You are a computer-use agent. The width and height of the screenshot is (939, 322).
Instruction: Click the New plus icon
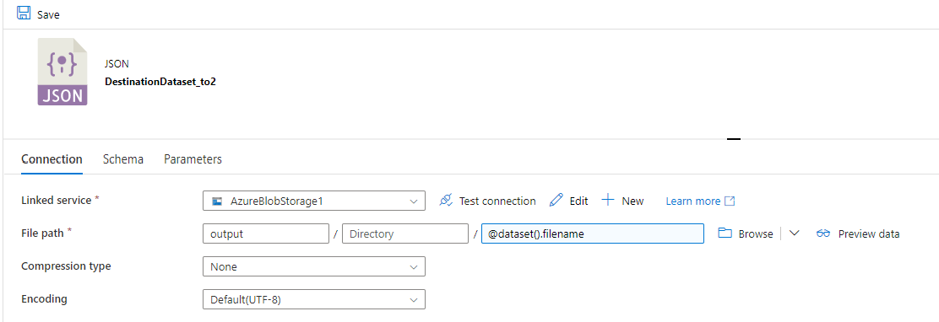tap(608, 200)
